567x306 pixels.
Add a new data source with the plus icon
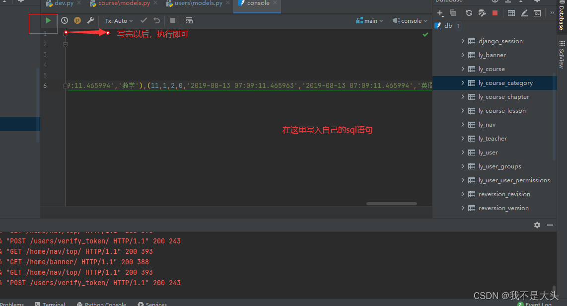pyautogui.click(x=440, y=13)
